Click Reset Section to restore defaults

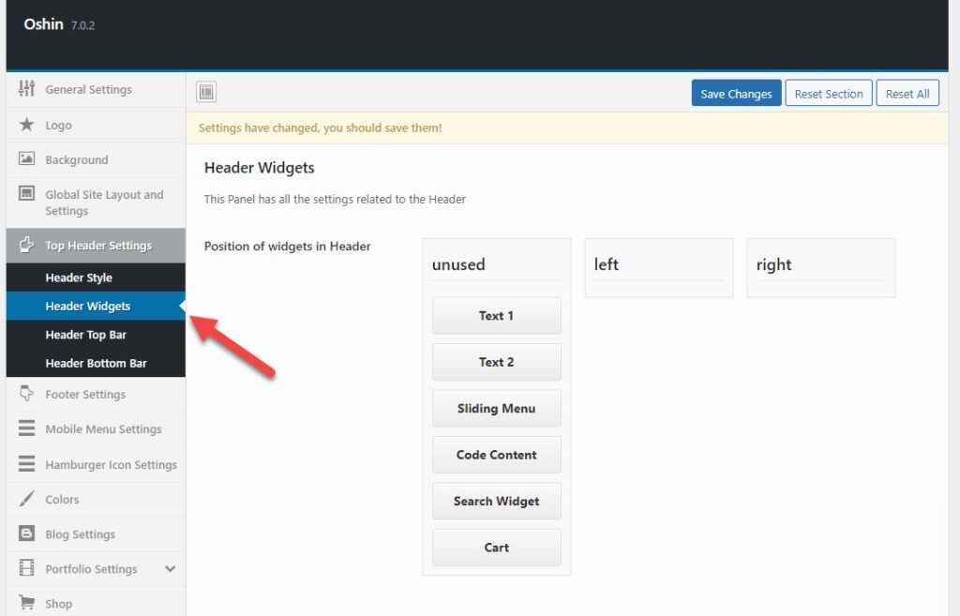(x=829, y=93)
